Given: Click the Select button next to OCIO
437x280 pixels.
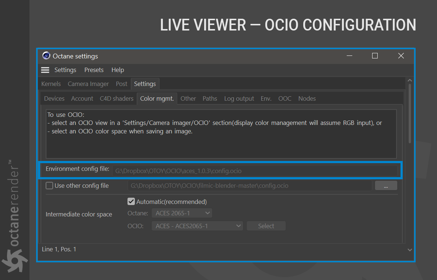Looking at the screenshot, I should 266,226.
